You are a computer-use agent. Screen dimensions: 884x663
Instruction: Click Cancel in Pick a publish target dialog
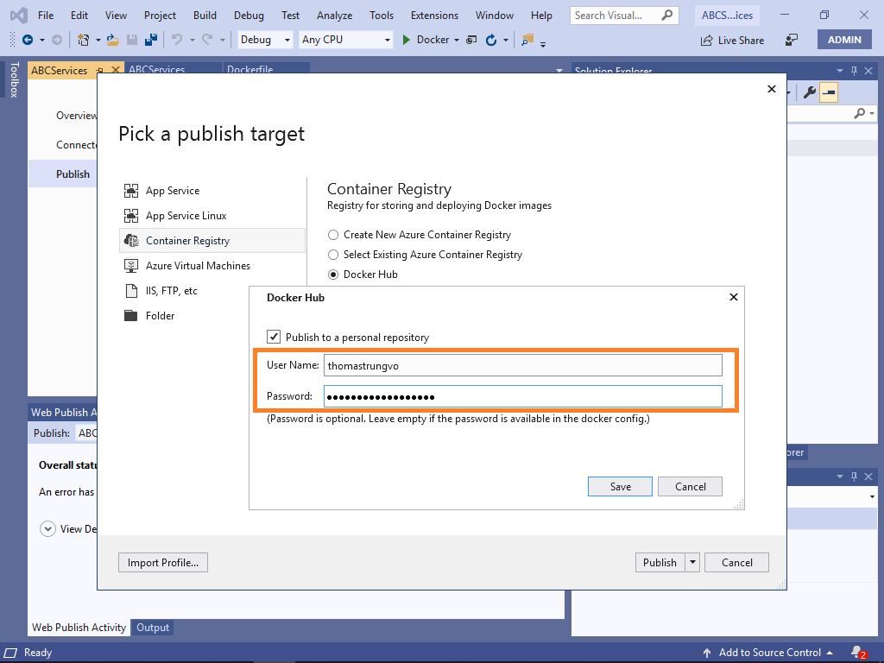pyautogui.click(x=737, y=562)
